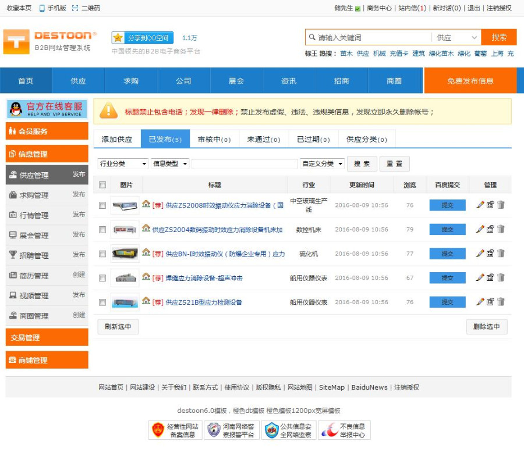Image resolution: width=524 pixels, height=467 pixels.
Task: Click the DESTOON logo
Action: 49,41
